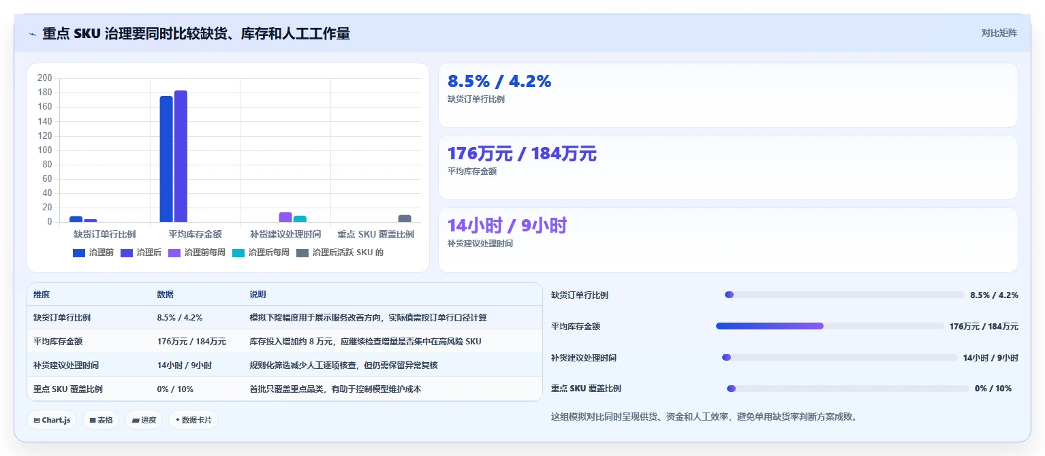Click the 平均库存金额 progress bar
Screen dimensions: 1045x456
pos(830,326)
